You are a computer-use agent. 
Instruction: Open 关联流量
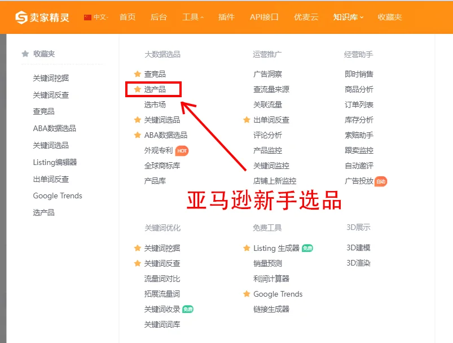(x=267, y=105)
